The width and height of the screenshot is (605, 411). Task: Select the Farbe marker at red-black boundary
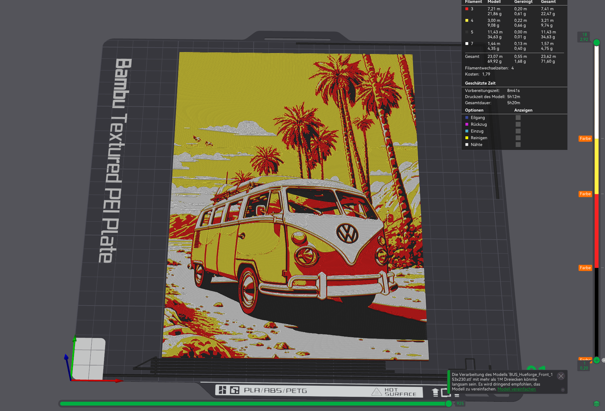(585, 268)
